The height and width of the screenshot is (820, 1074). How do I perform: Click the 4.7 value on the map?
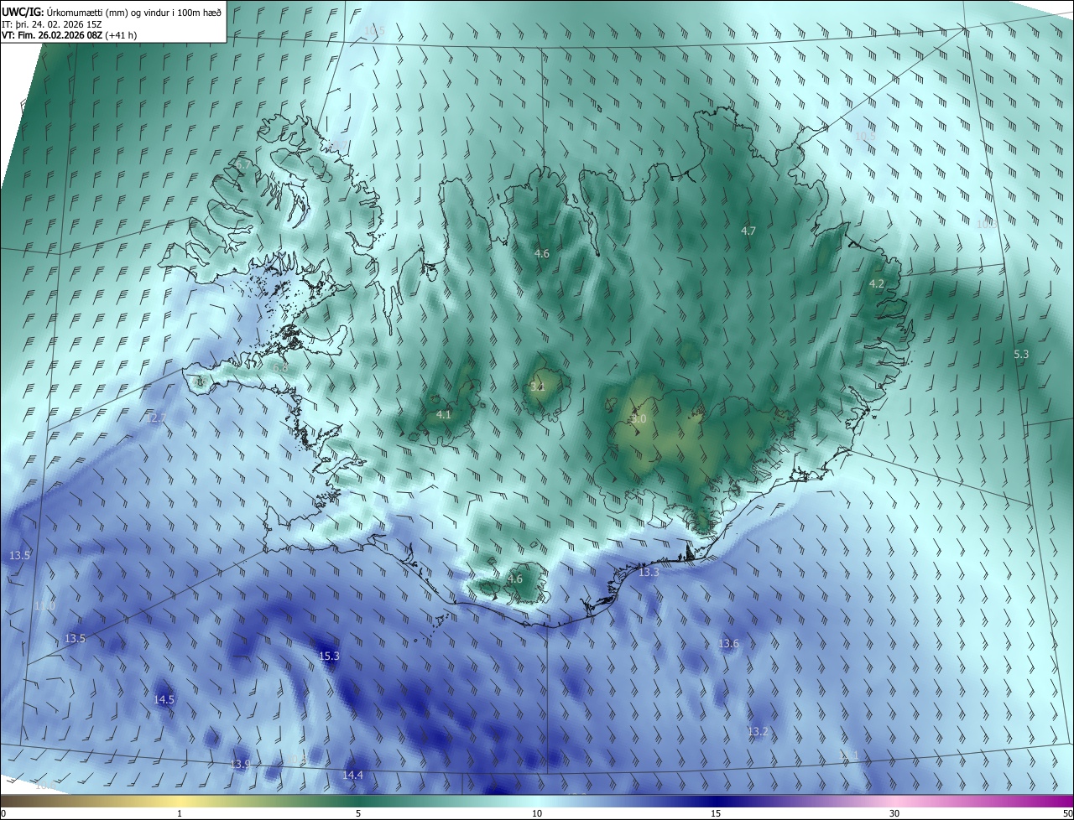(x=748, y=231)
